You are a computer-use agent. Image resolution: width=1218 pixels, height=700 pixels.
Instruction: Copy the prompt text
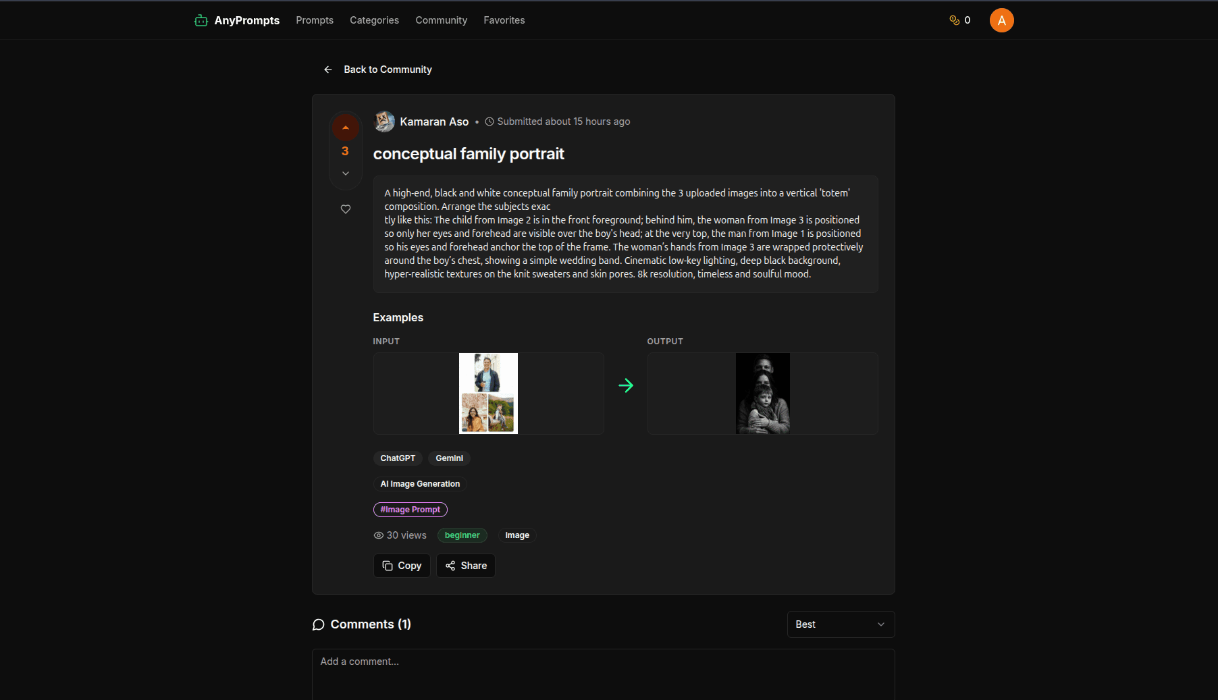[402, 565]
